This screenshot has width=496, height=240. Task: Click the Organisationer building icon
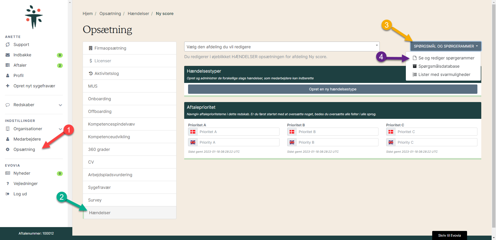8,129
